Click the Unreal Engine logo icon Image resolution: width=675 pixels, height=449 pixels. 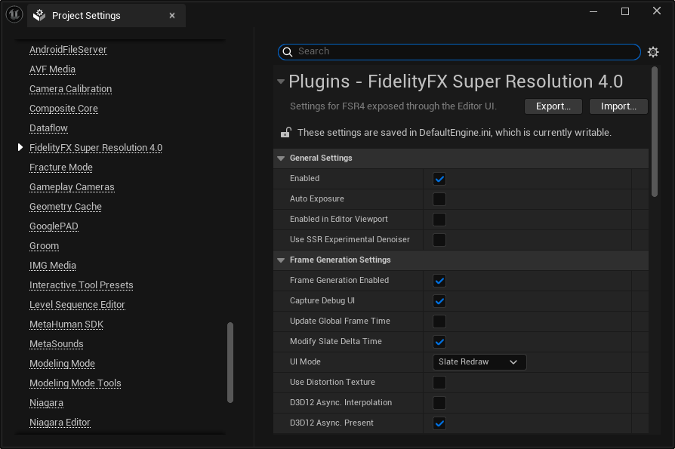(x=14, y=14)
